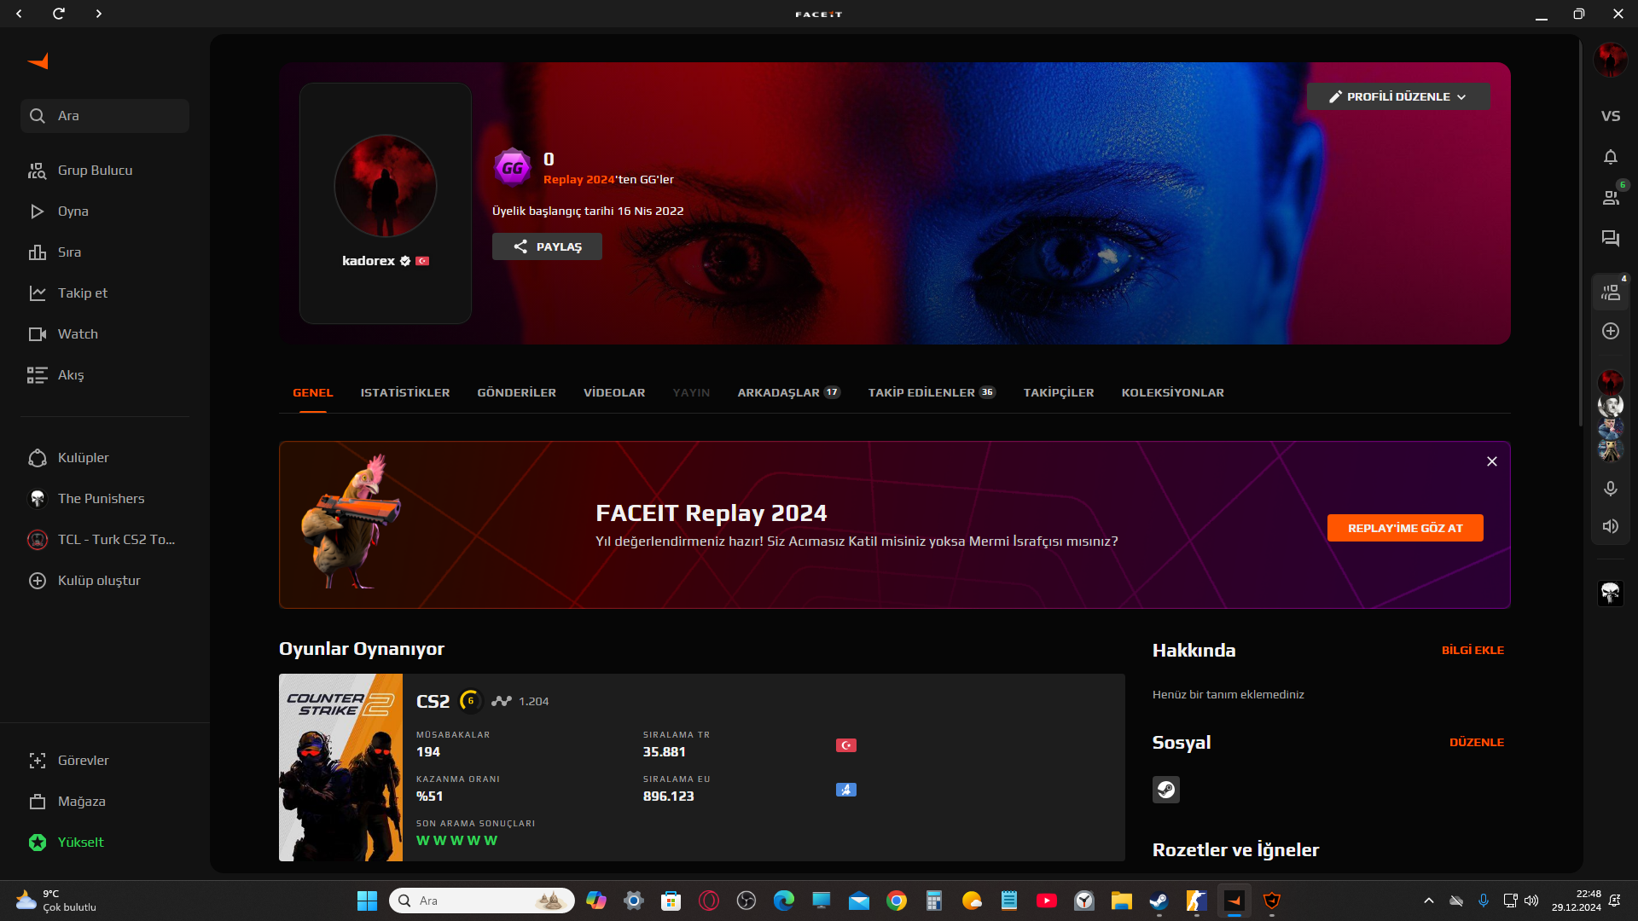Click the FACEIT logo home icon
This screenshot has height=921, width=1638.
[x=38, y=61]
